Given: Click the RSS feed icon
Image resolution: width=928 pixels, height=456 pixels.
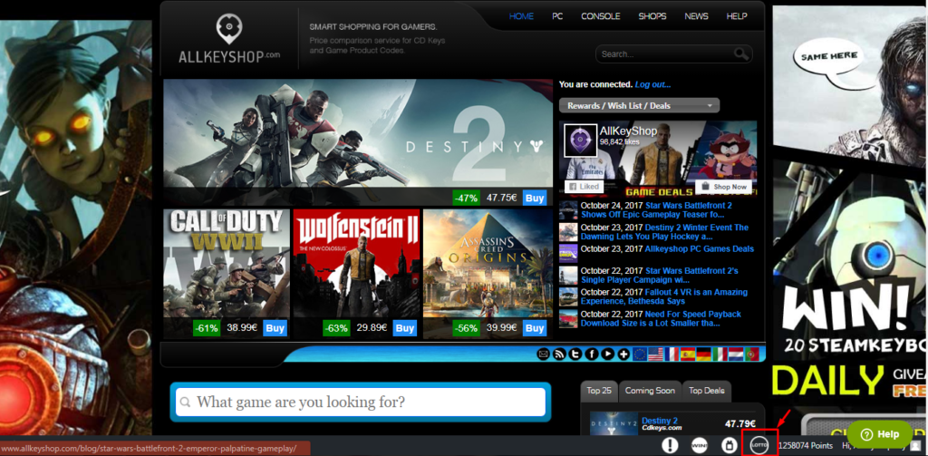Looking at the screenshot, I should (559, 354).
